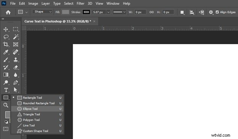Select the Brush tool
This screenshot has height=139, width=238.
click(6, 60)
